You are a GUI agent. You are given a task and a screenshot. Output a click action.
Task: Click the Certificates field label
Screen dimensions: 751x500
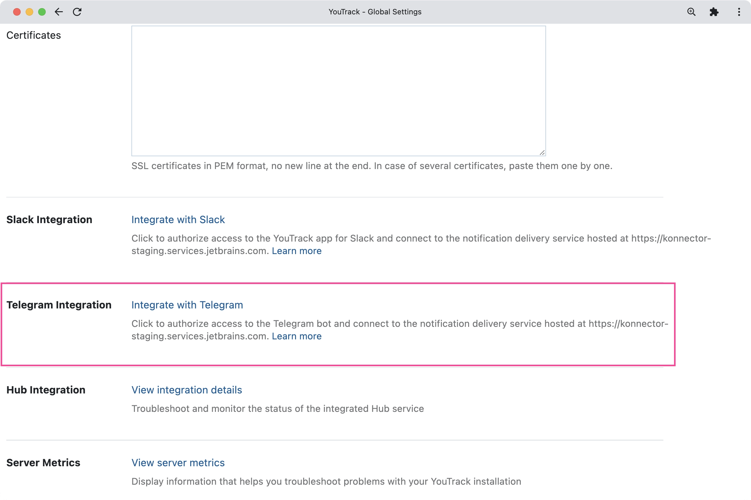(33, 35)
